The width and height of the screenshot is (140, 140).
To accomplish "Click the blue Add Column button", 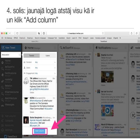I will [x=40, y=131].
